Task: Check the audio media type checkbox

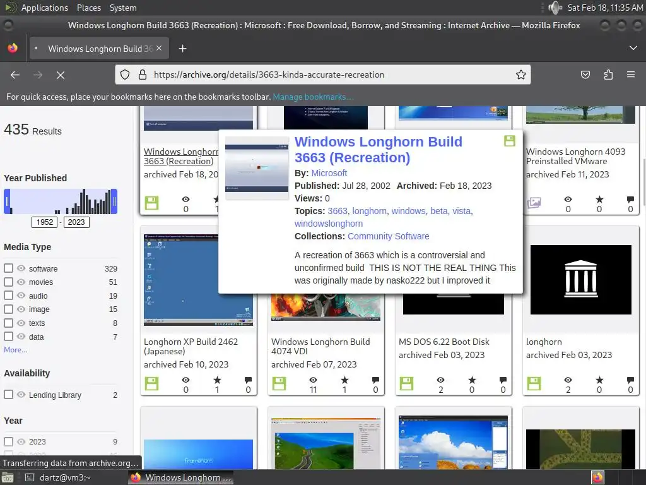Action: (x=8, y=296)
